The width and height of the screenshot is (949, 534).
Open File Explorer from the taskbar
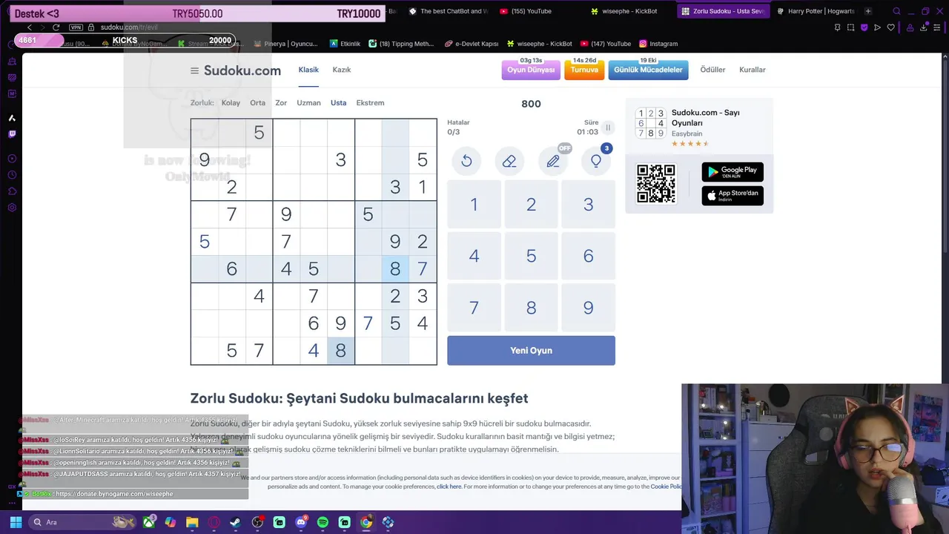(x=192, y=522)
